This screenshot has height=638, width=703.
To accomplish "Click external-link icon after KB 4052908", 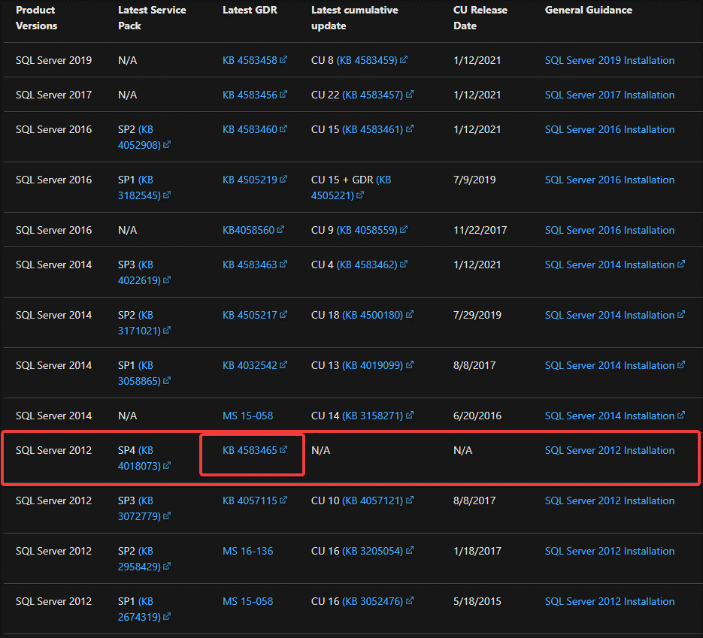I will [x=167, y=145].
